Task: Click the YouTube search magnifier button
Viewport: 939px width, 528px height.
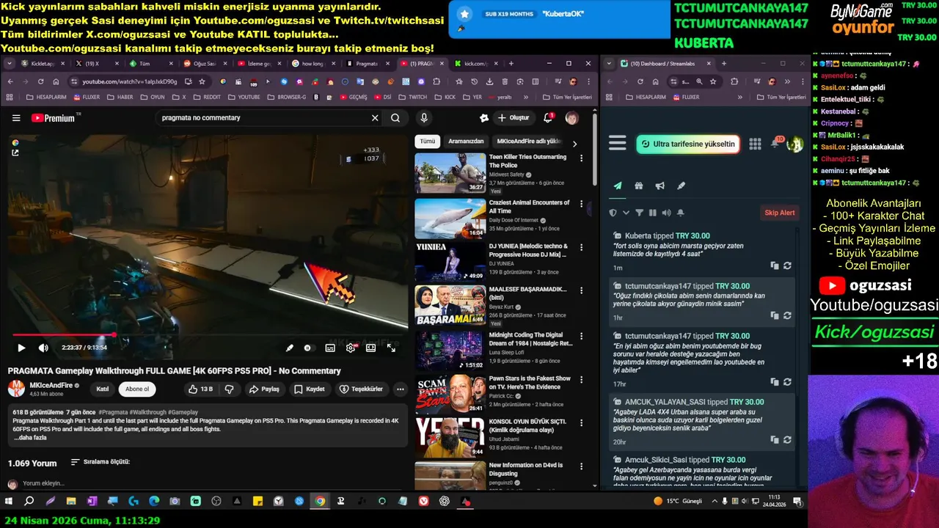Action: tap(395, 117)
